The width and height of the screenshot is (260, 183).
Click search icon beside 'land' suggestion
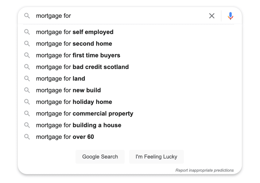pyautogui.click(x=27, y=78)
